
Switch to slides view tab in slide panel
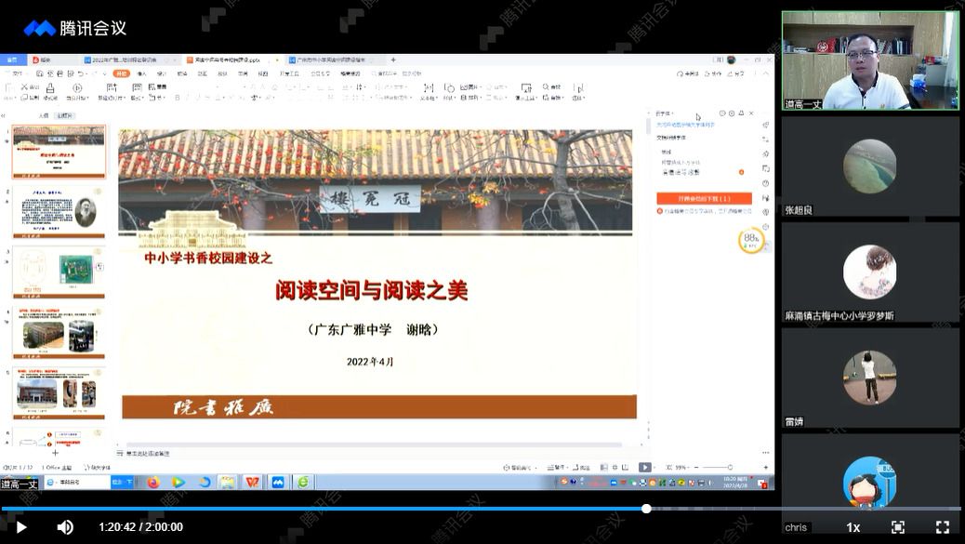(x=64, y=115)
